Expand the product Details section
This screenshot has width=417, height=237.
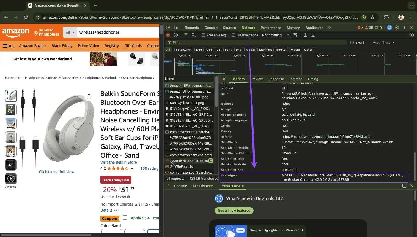click(108, 210)
